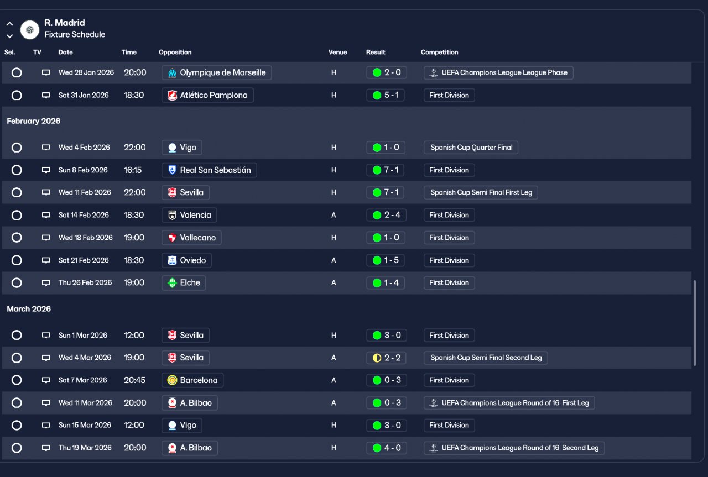This screenshot has width=708, height=477.
Task: Click the TV icon for Oviedo fixture
Action: (x=46, y=260)
